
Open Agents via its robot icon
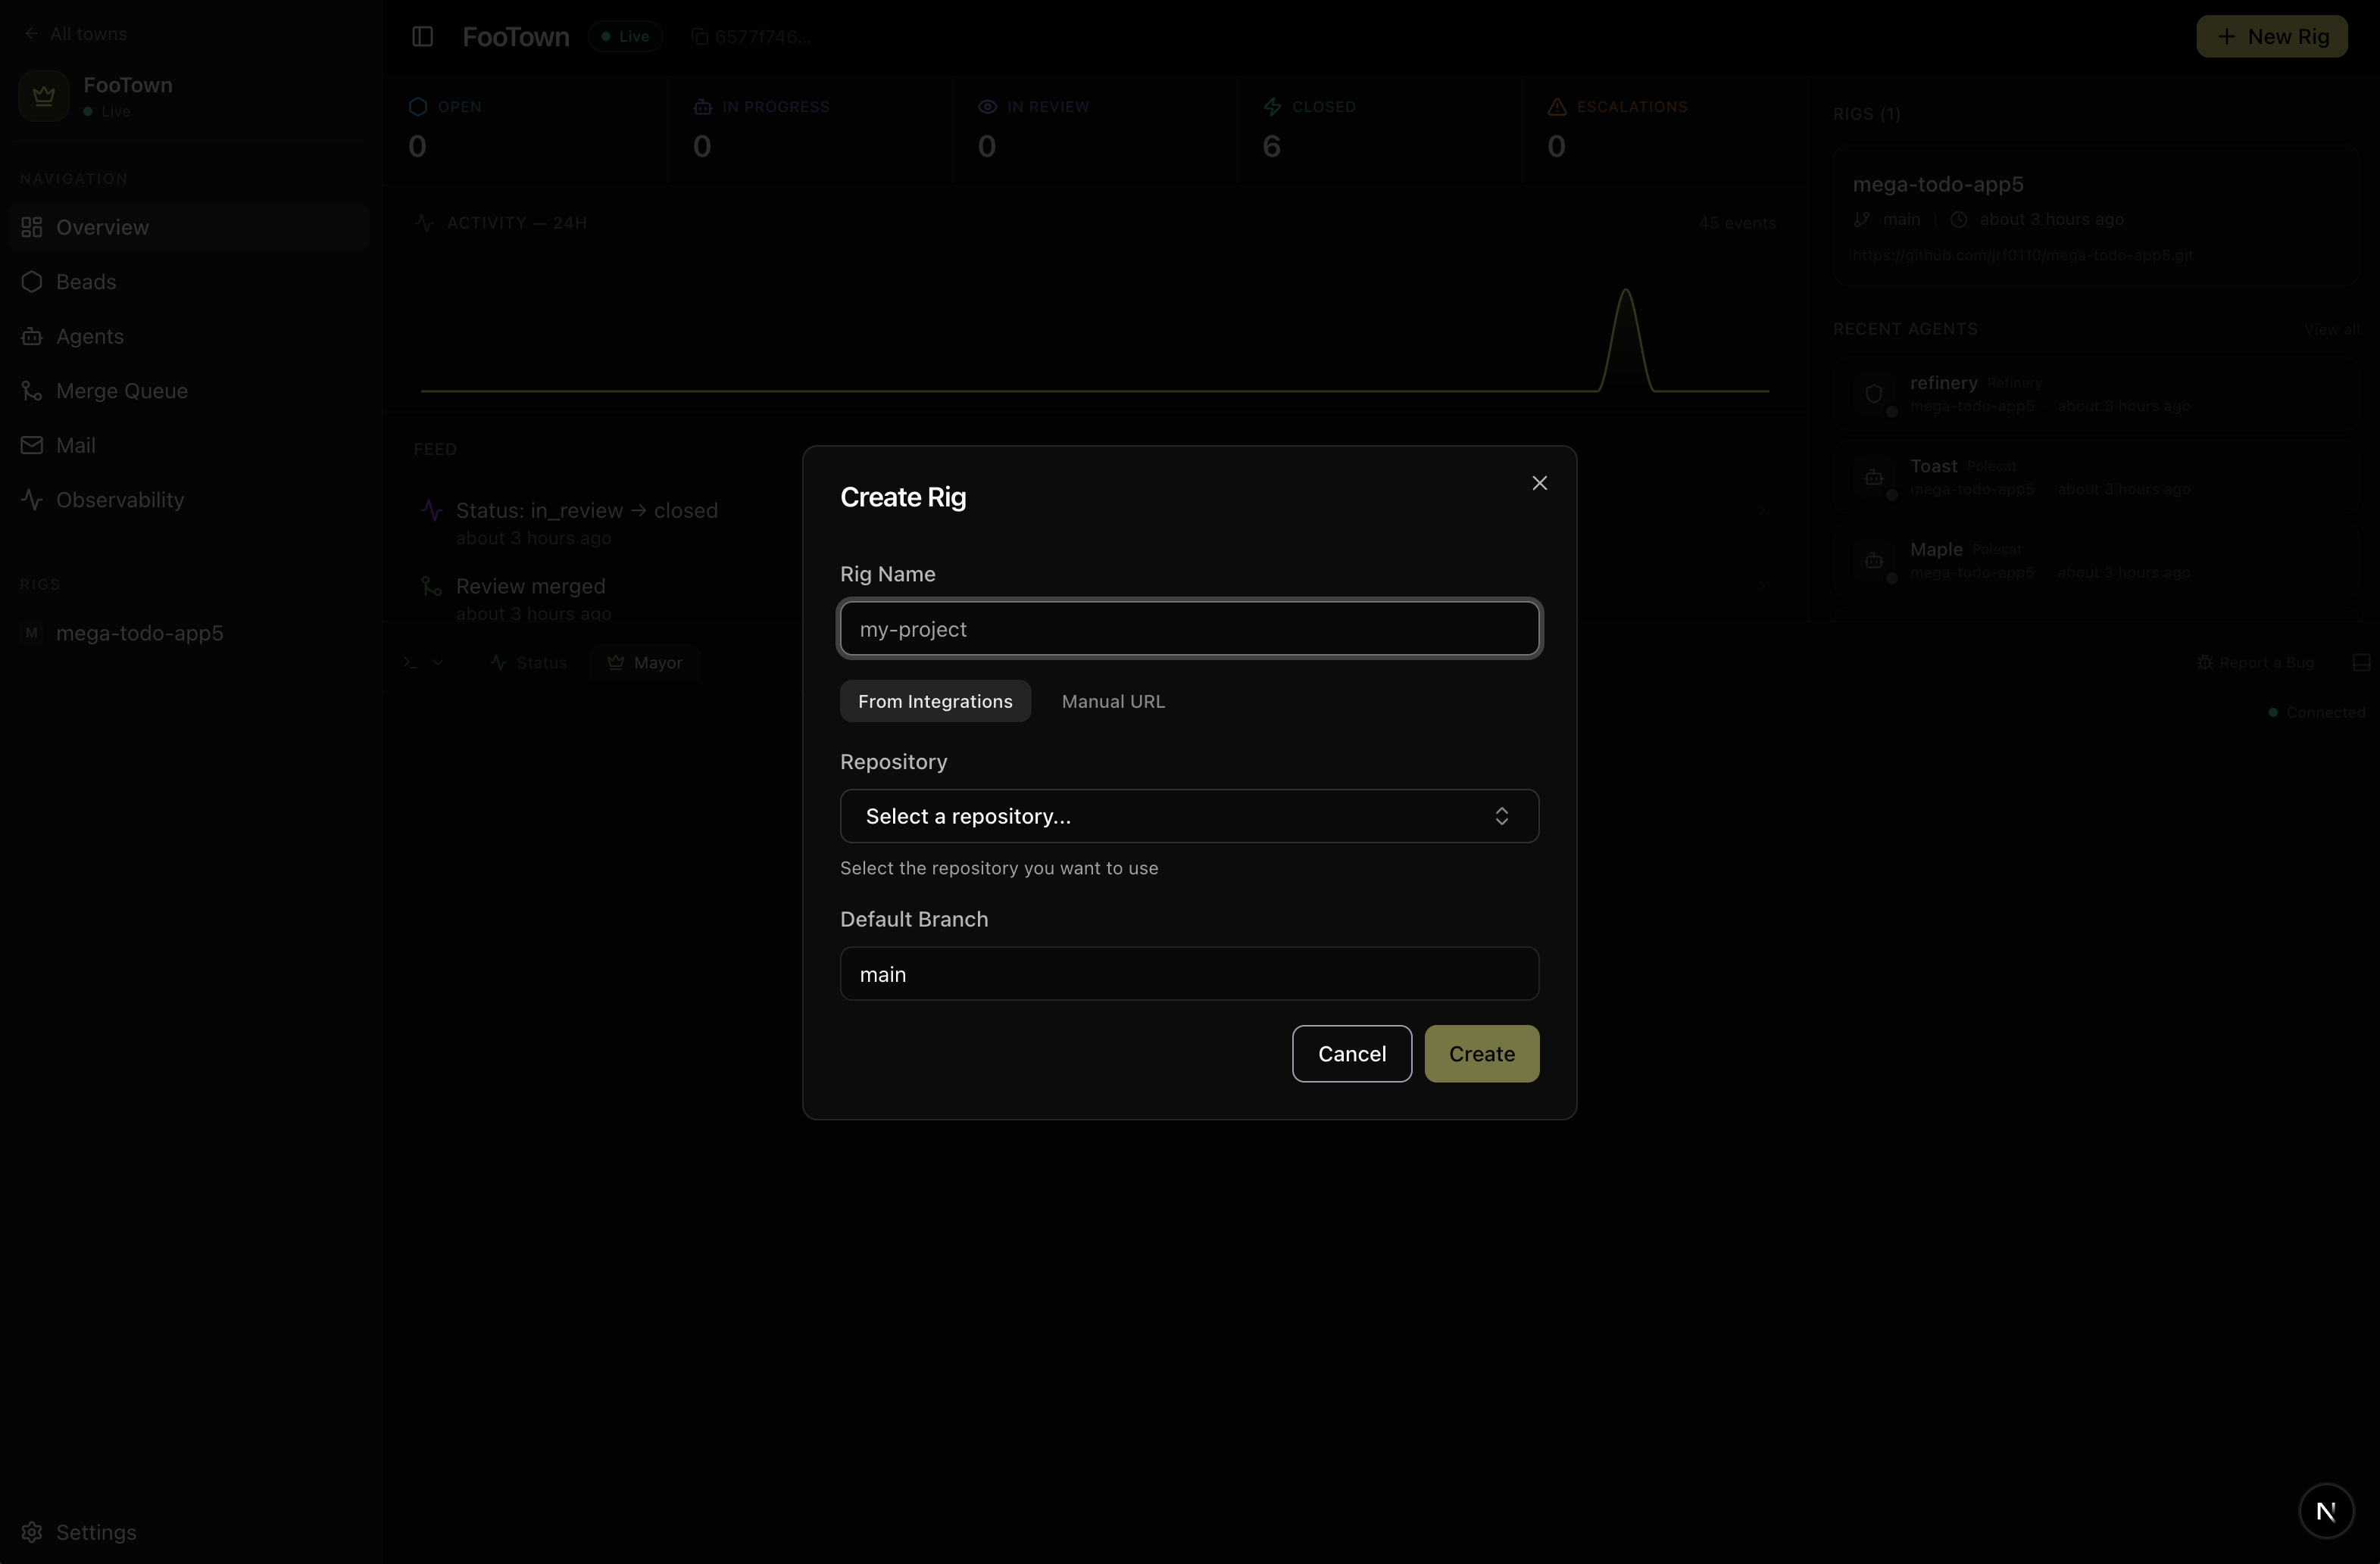click(x=32, y=336)
